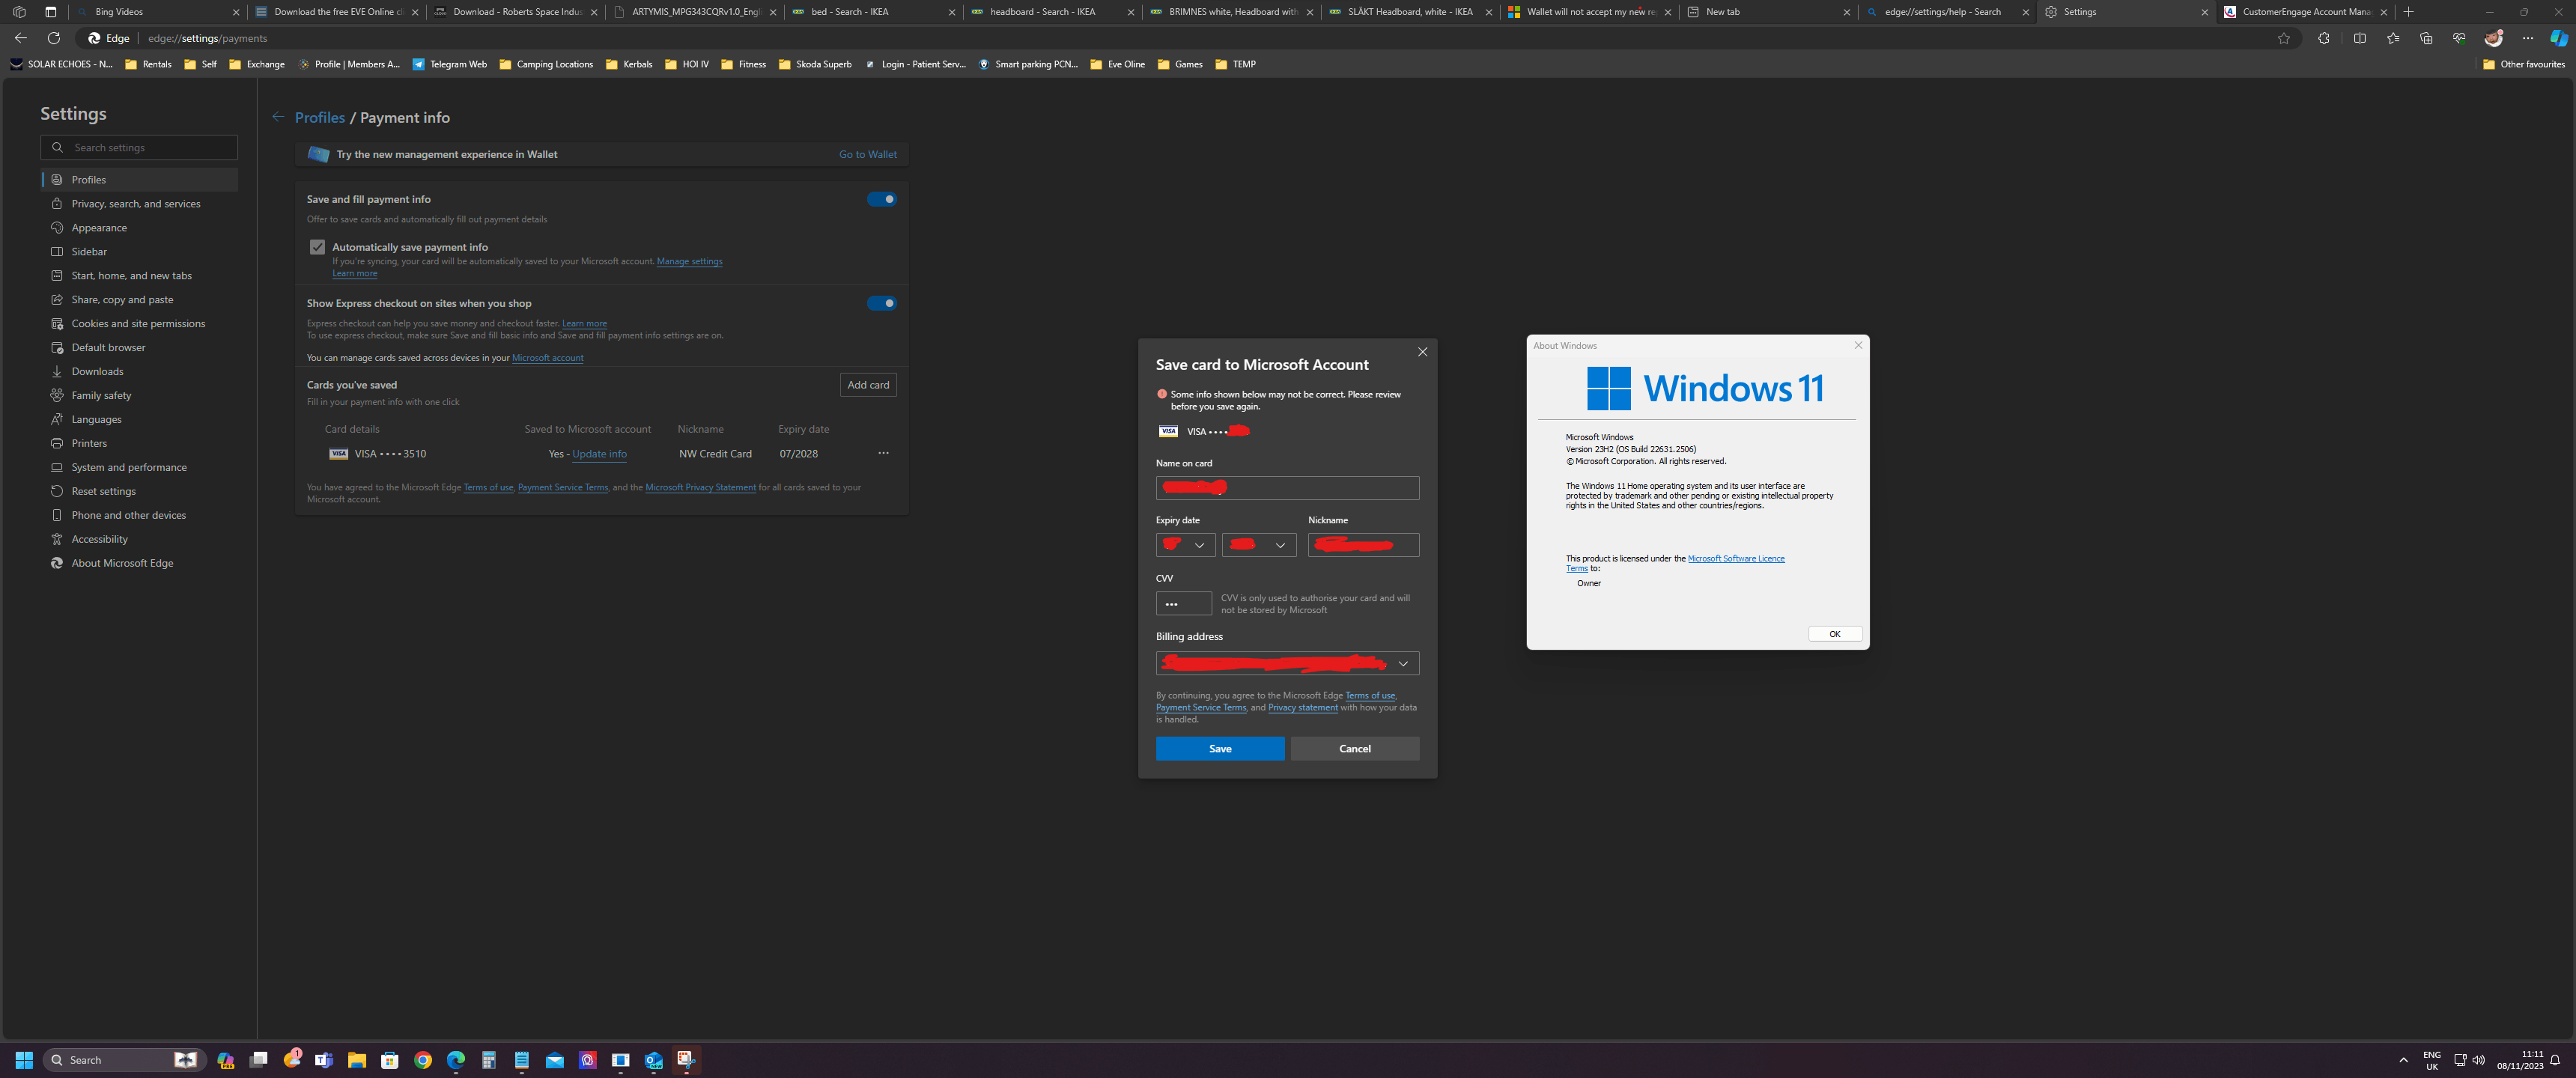Screen dimensions: 2576x1078
Task: Click the Copilot icon in Edge toolbar
Action: (x=2558, y=38)
